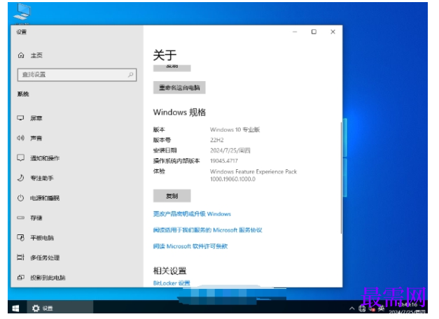Viewport: 439px width, 319px height.
Task: Click the 设置 gear icon in taskbar
Action: [36, 309]
